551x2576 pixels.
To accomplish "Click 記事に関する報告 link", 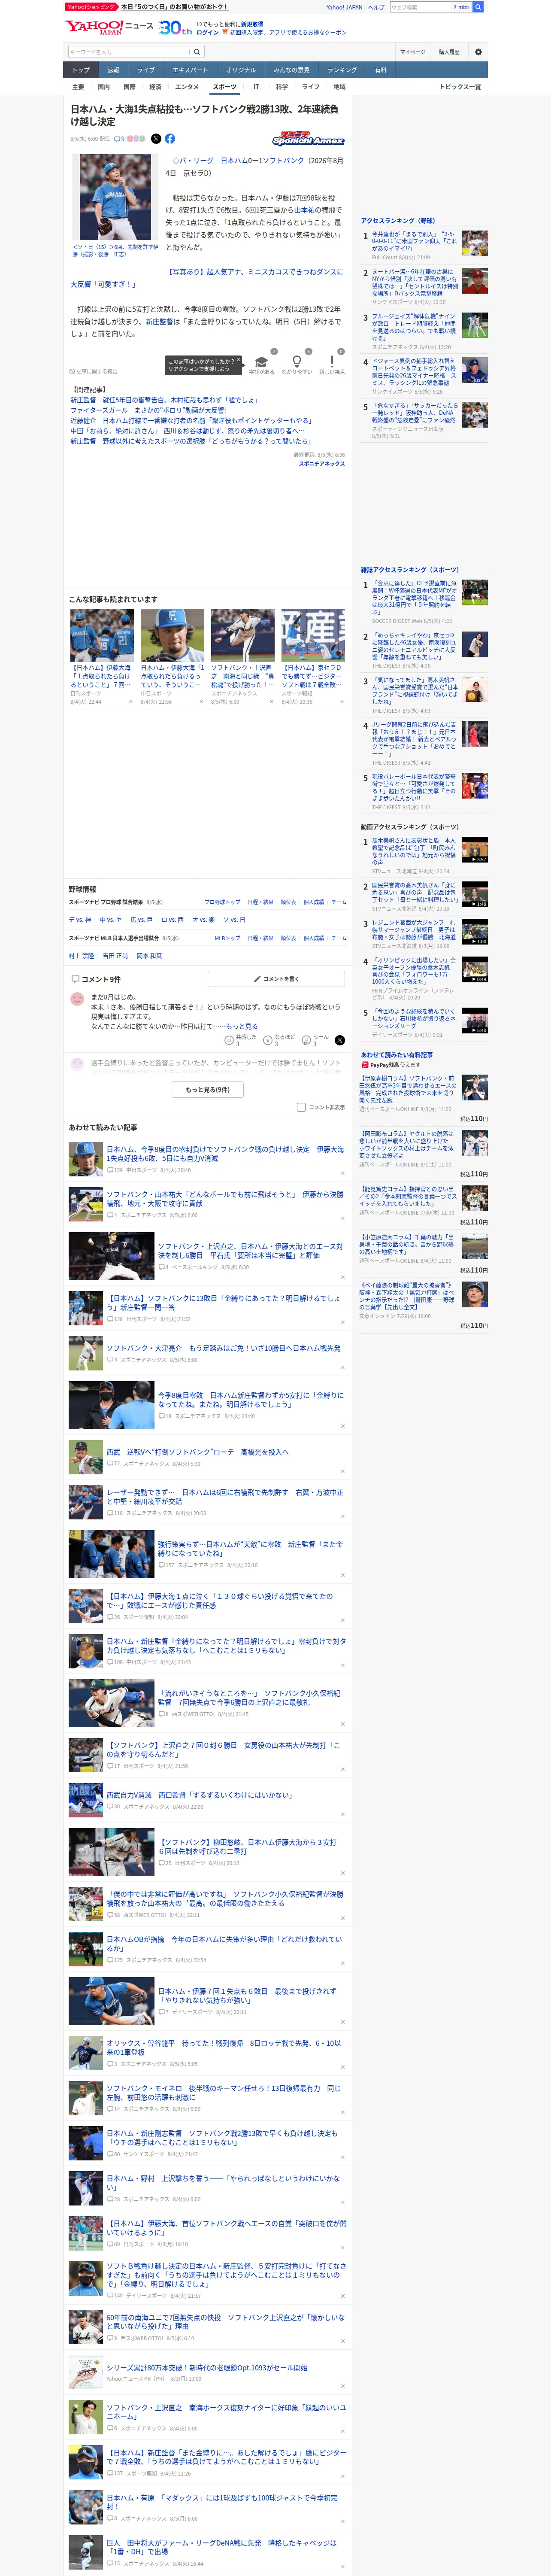I will coord(94,371).
